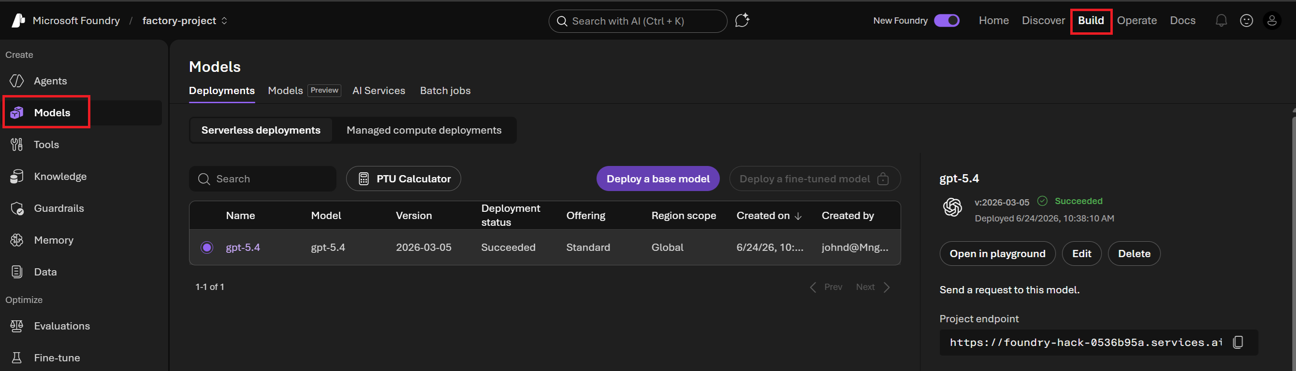Open the AI Services tab
1296x371 pixels.
pyautogui.click(x=379, y=91)
